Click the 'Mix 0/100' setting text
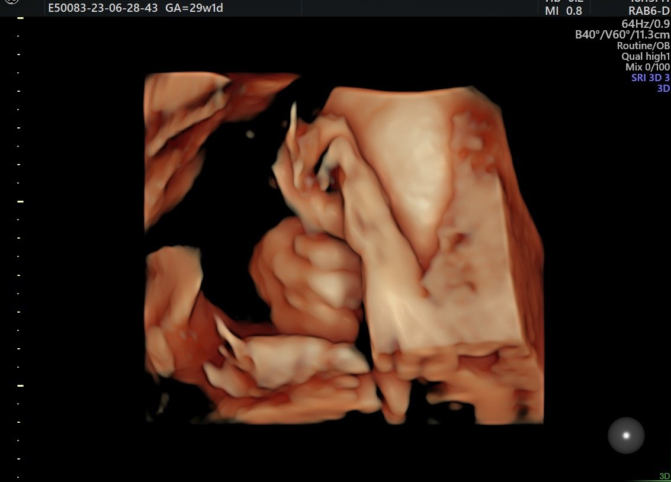671x482 pixels. tap(647, 67)
